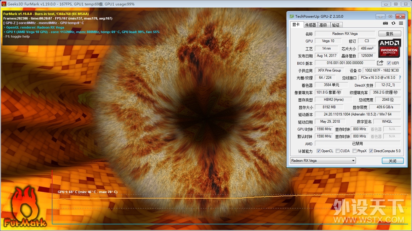Click the GPU field Vega 10
The image size is (412, 231).
(x=328, y=41)
